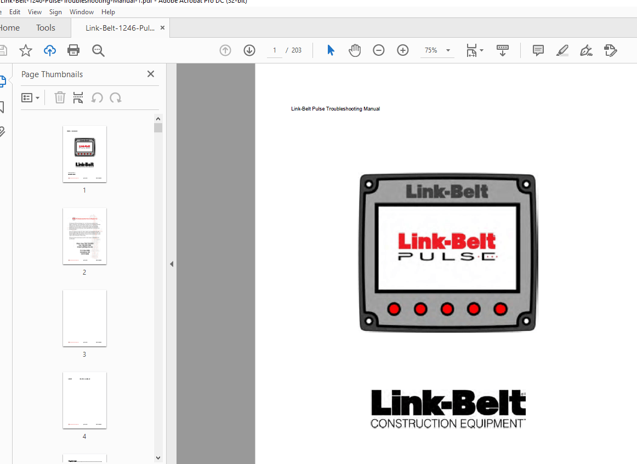This screenshot has height=464, width=637.
Task: Collapse the navigation pane arrow
Action: (x=172, y=264)
